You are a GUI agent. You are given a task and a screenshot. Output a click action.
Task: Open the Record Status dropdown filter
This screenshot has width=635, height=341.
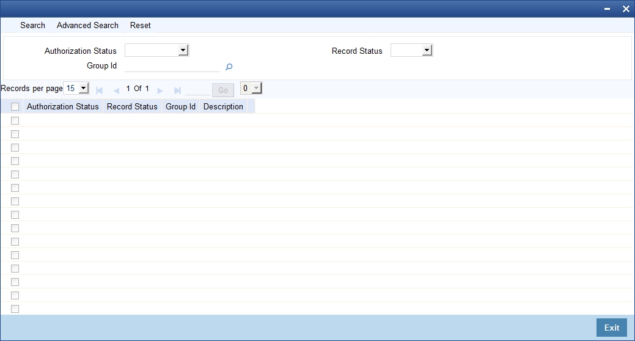[x=412, y=50]
